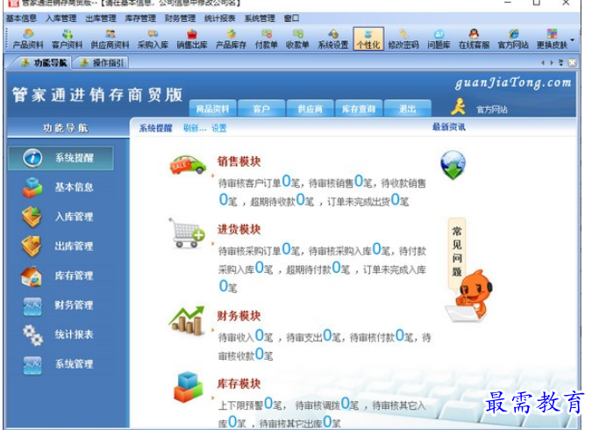Click 销售模块 heading
This screenshot has height=430, width=592.
[x=239, y=161]
